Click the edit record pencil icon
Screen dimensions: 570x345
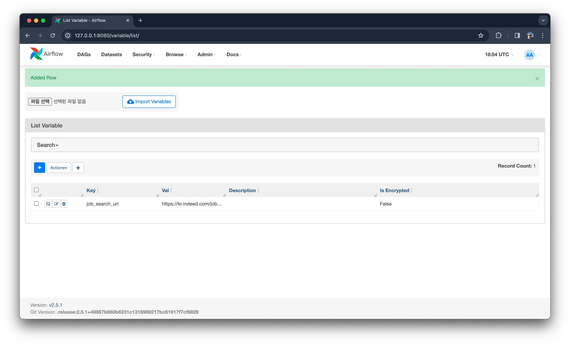56,204
